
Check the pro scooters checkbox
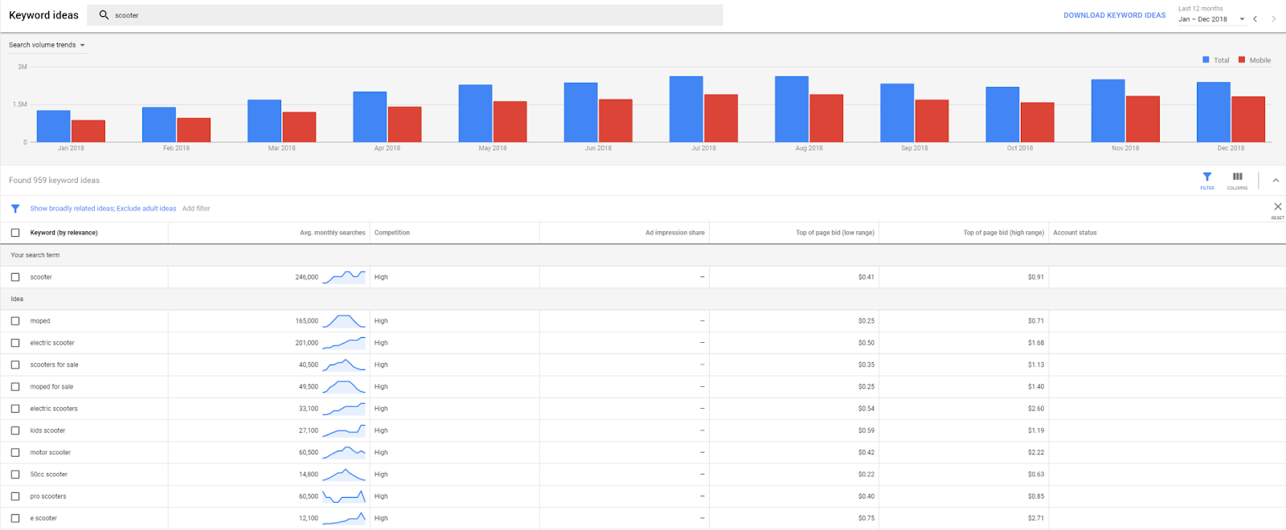click(15, 496)
